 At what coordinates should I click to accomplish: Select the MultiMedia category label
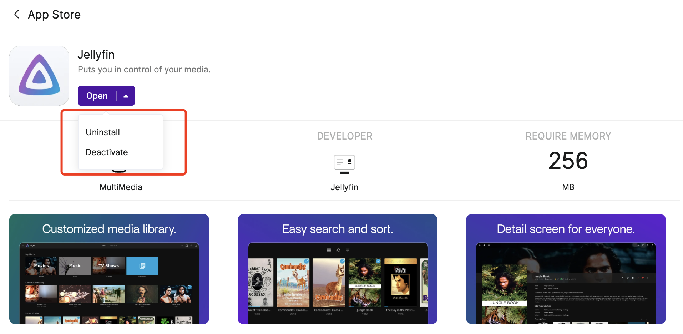pos(121,187)
